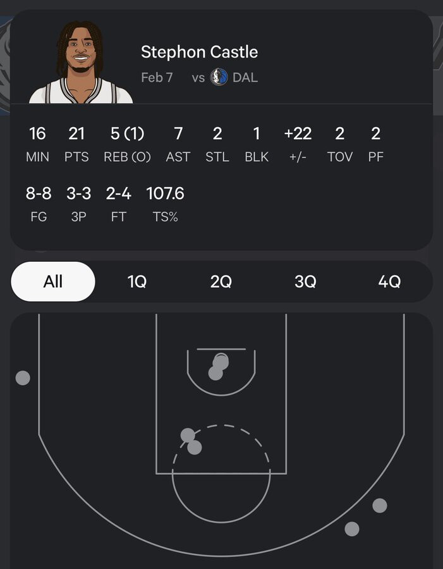Viewport: 443px width, 569px height.
Task: Select the upper right wing three marker
Action: coord(380,505)
